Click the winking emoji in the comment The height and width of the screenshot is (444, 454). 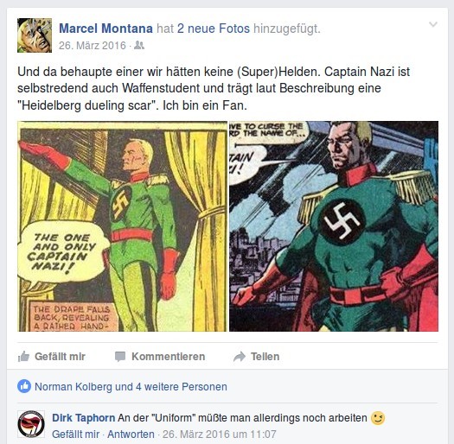378,418
